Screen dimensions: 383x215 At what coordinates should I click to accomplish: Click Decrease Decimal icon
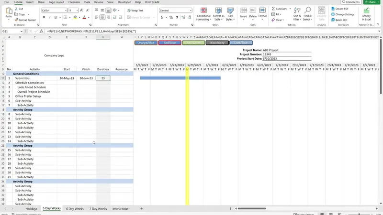click(190, 17)
